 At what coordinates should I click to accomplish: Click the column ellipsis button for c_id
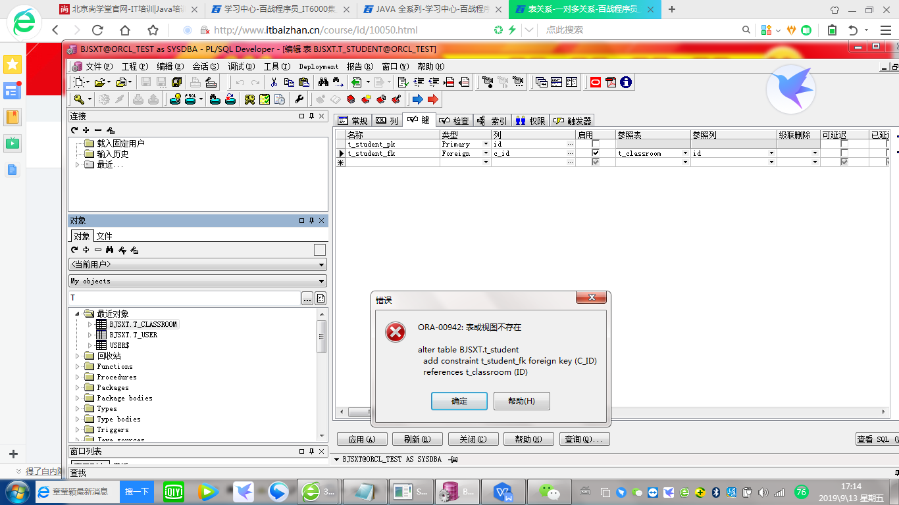coord(570,153)
